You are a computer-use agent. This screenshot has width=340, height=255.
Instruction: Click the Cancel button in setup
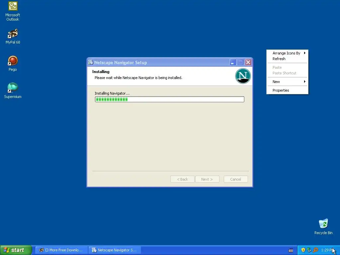(236, 179)
